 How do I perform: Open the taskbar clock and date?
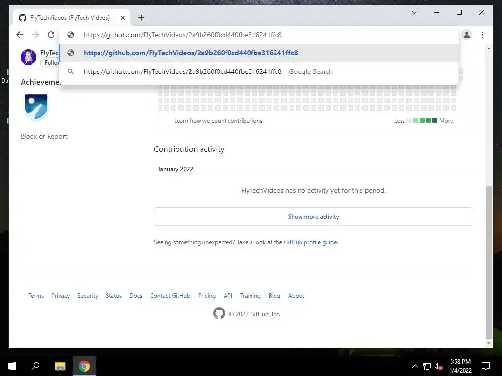pos(460,366)
